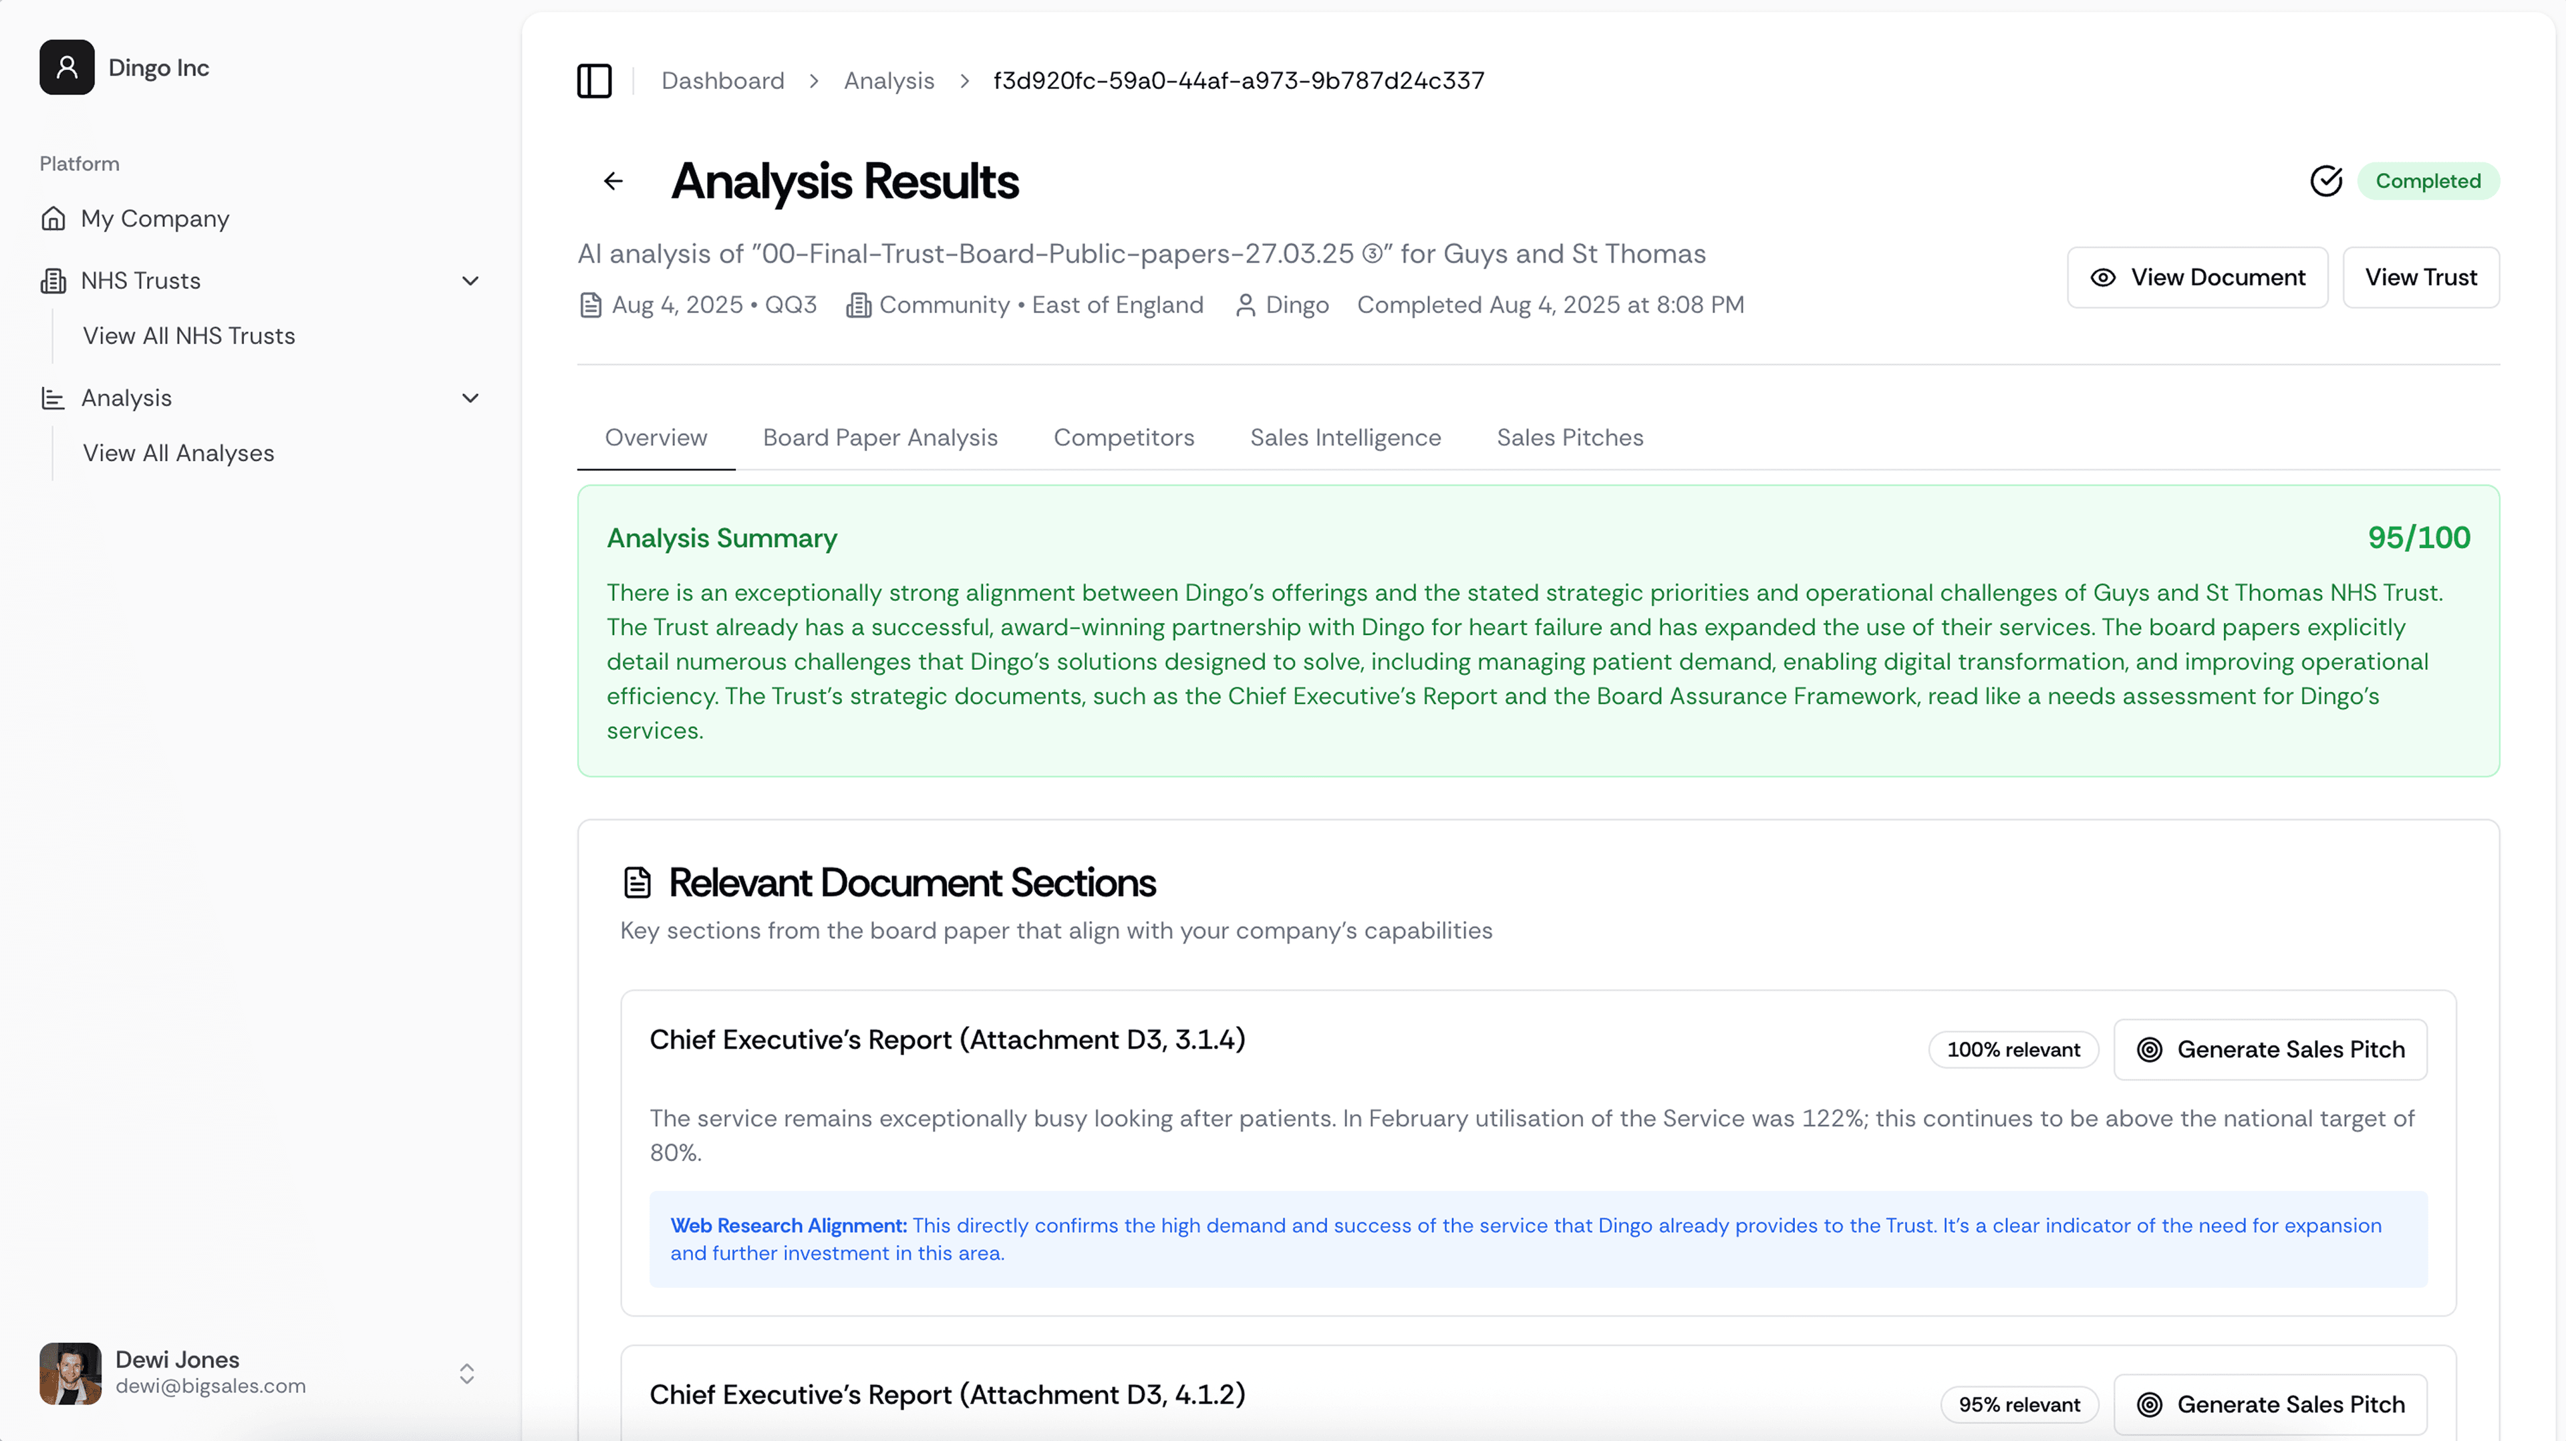This screenshot has width=2566, height=1441.
Task: Collapse the Analysis section chevron
Action: [470, 398]
